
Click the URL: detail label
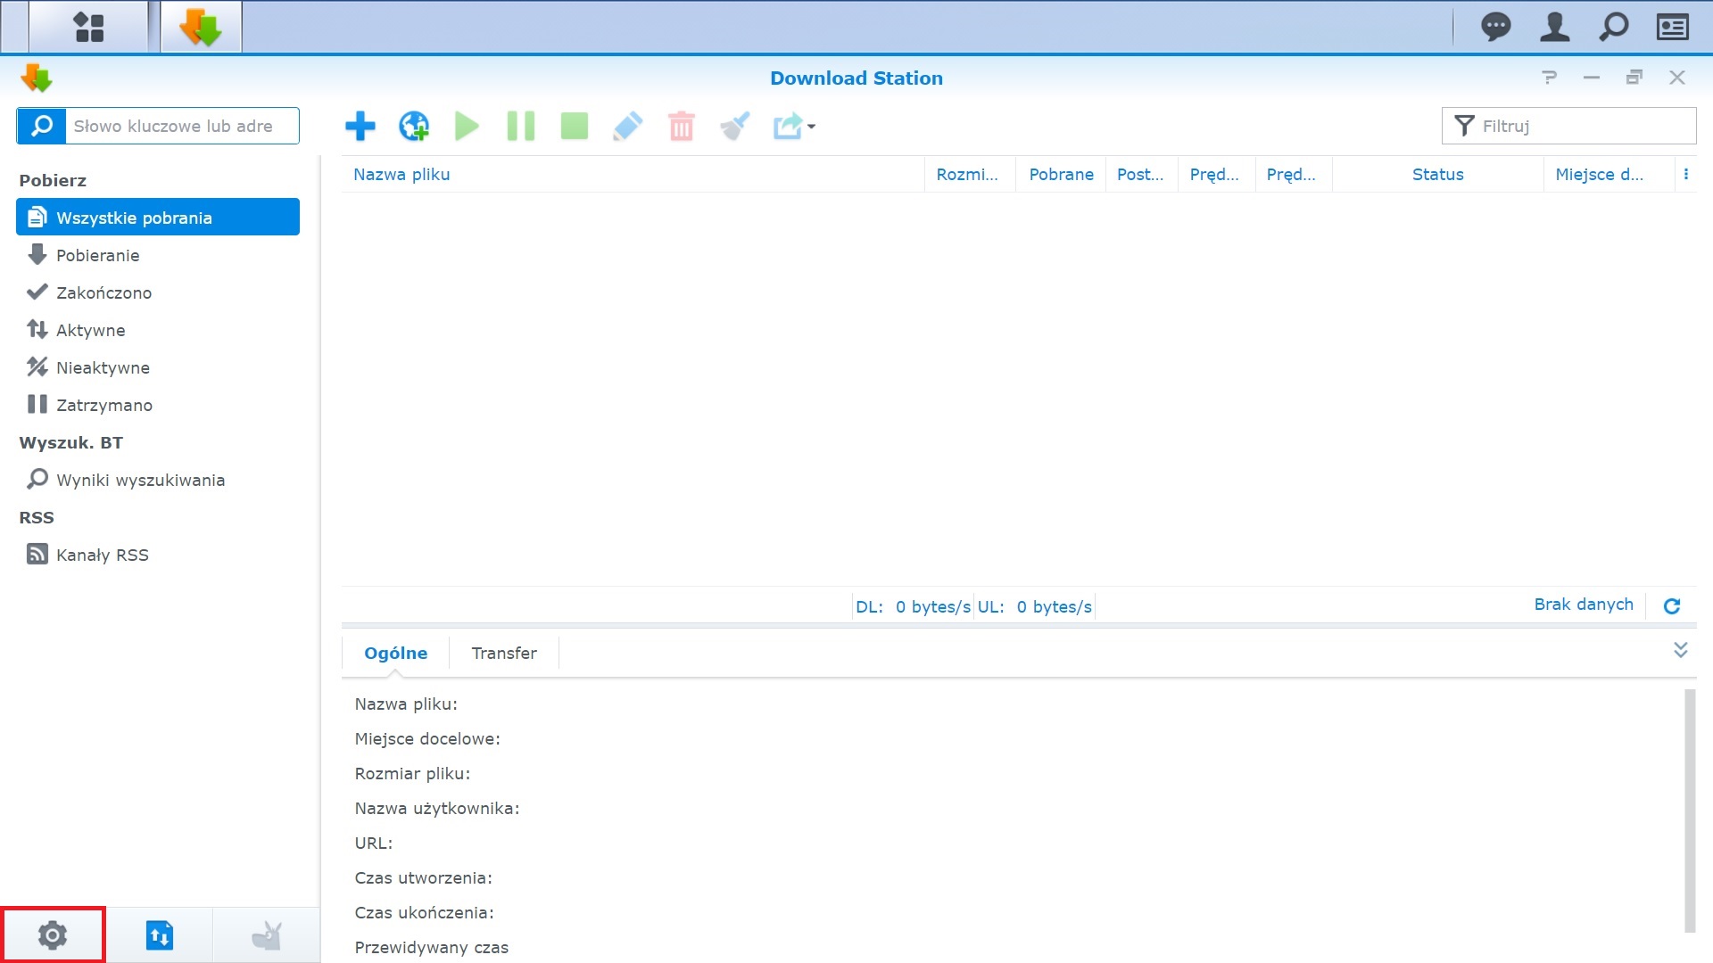[374, 844]
